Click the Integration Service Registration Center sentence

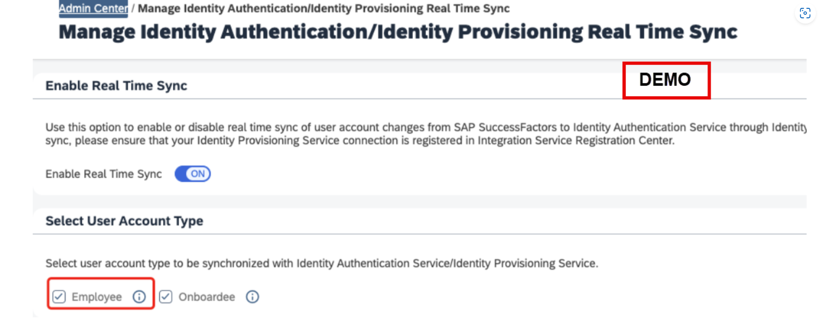click(x=358, y=141)
